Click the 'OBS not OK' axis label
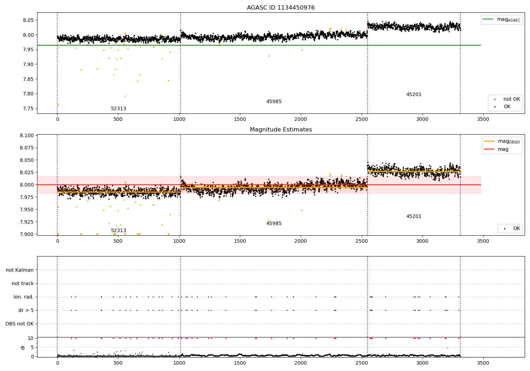This screenshot has height=371, width=530. (x=19, y=324)
